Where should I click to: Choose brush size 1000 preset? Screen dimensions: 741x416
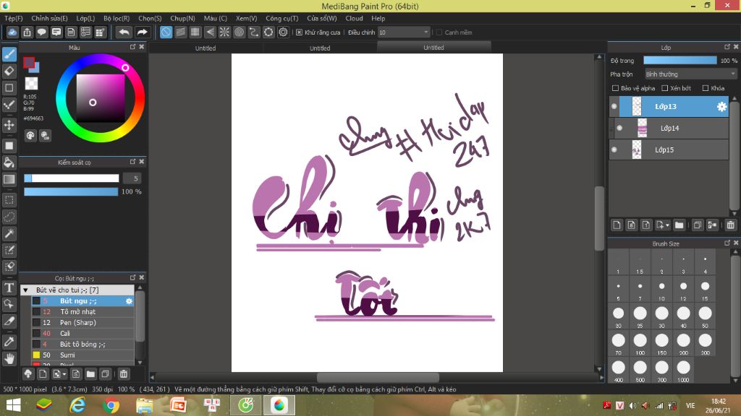tap(683, 370)
